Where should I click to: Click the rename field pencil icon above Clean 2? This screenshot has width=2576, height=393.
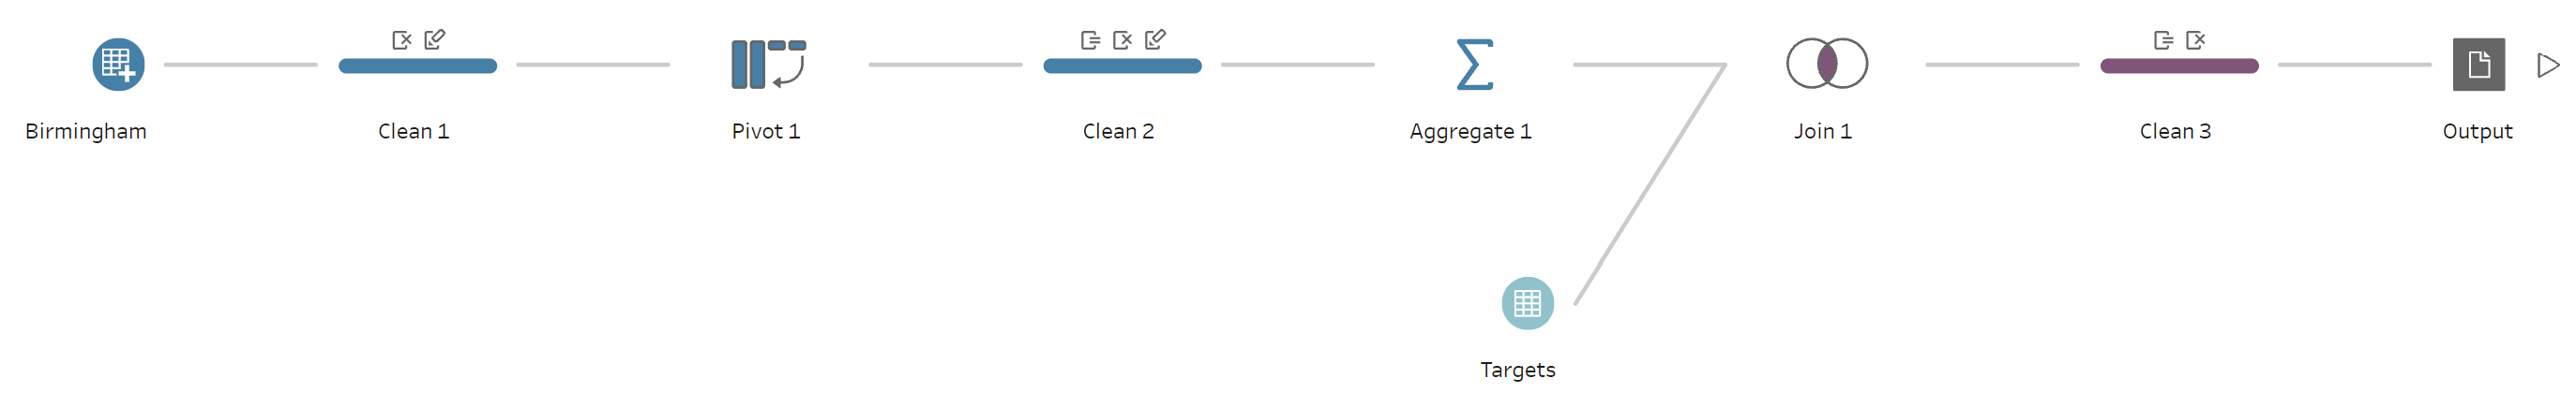pos(1155,40)
